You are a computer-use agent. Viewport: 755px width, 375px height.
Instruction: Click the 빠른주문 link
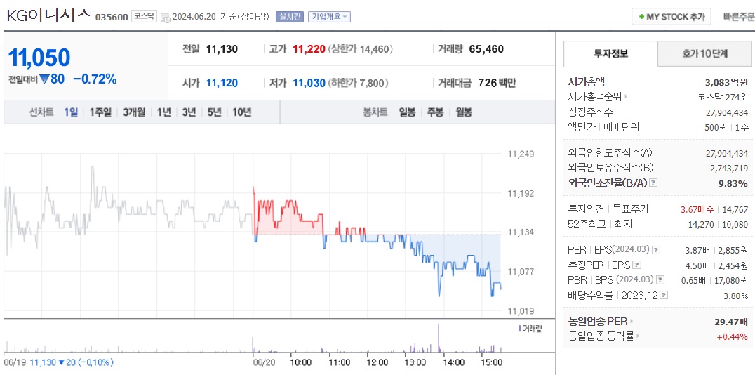pos(739,17)
